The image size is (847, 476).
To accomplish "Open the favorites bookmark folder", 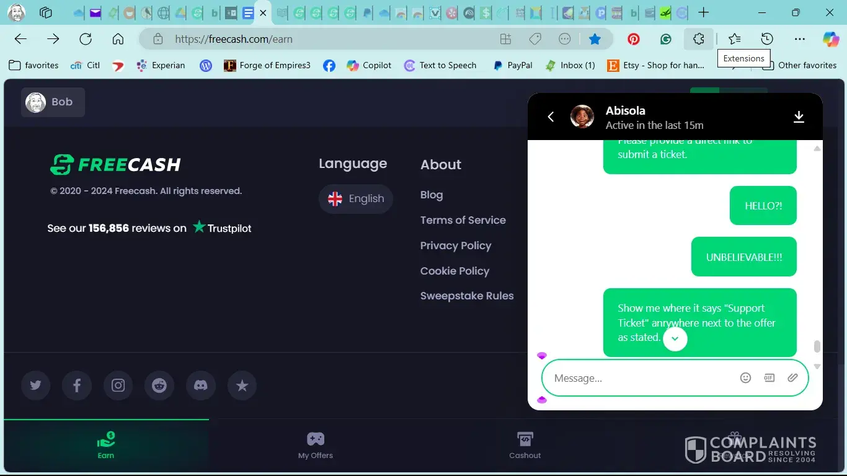I will 33,65.
